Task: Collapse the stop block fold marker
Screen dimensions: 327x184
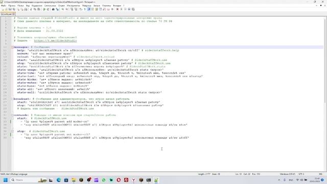Action: pyautogui.click(x=12, y=131)
